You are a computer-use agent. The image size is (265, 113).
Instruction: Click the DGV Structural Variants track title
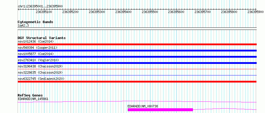click(x=42, y=38)
